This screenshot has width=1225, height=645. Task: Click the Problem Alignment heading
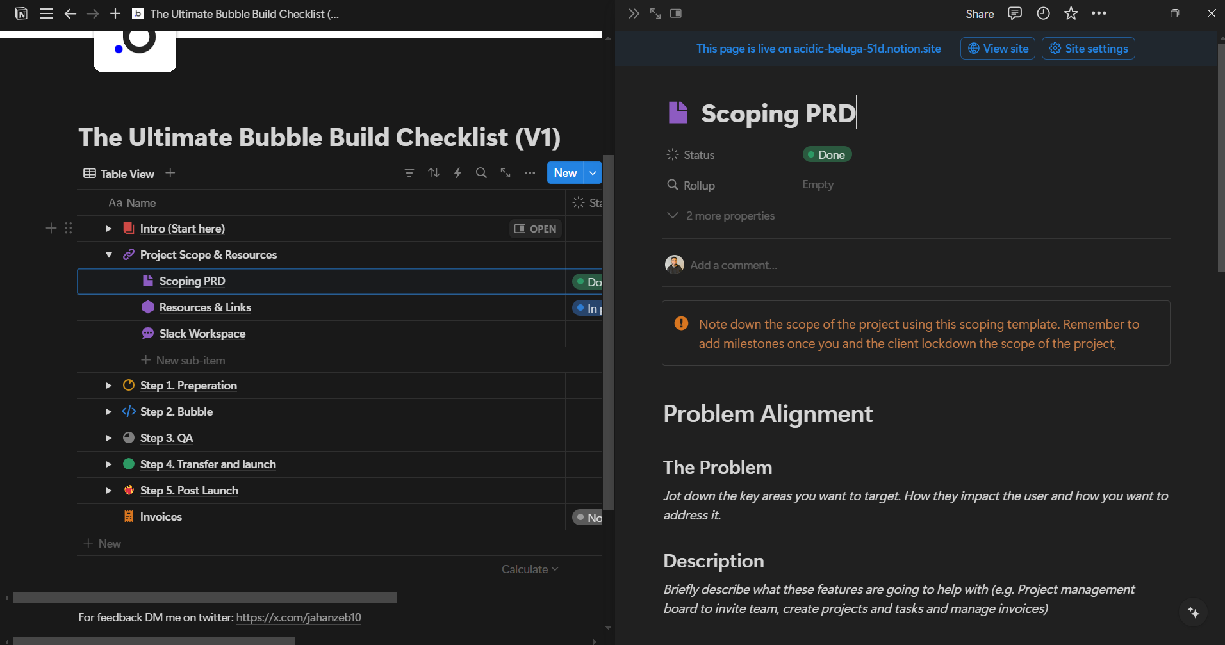tap(768, 414)
